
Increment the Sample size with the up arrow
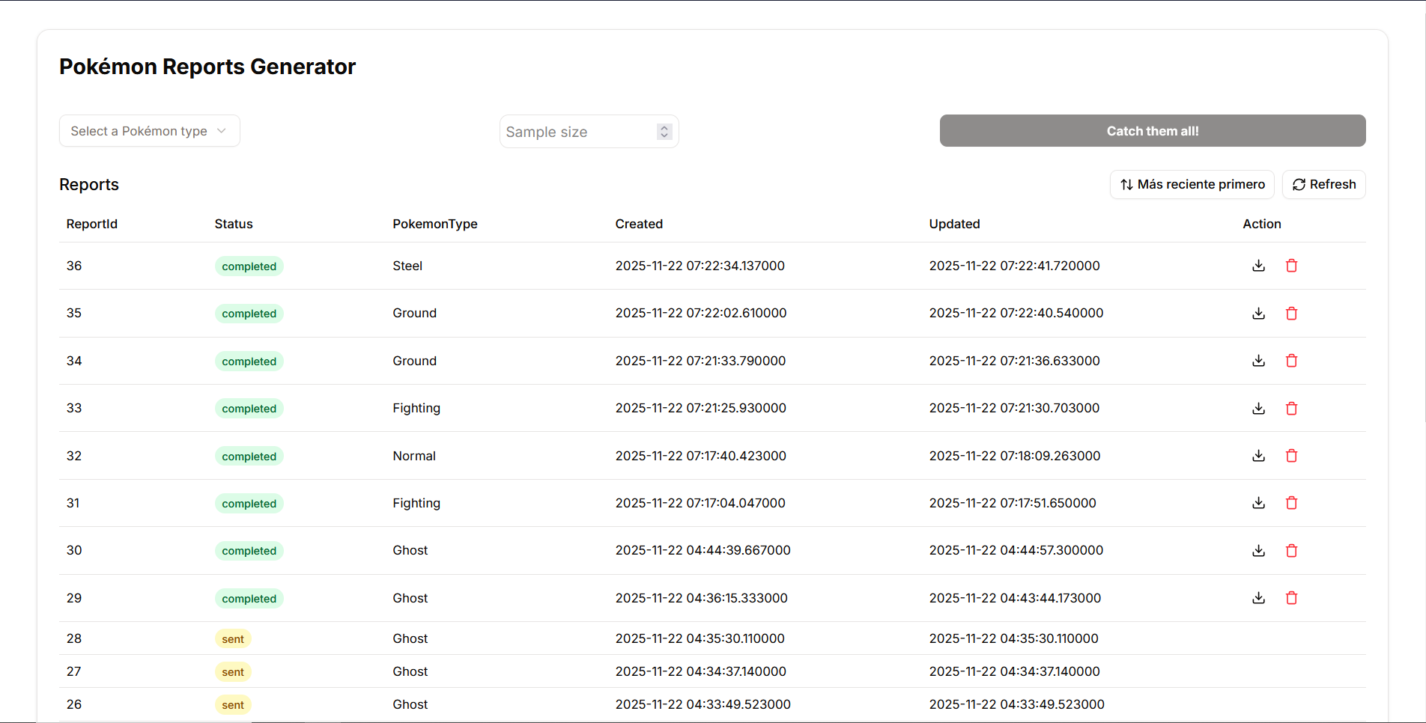tap(664, 128)
